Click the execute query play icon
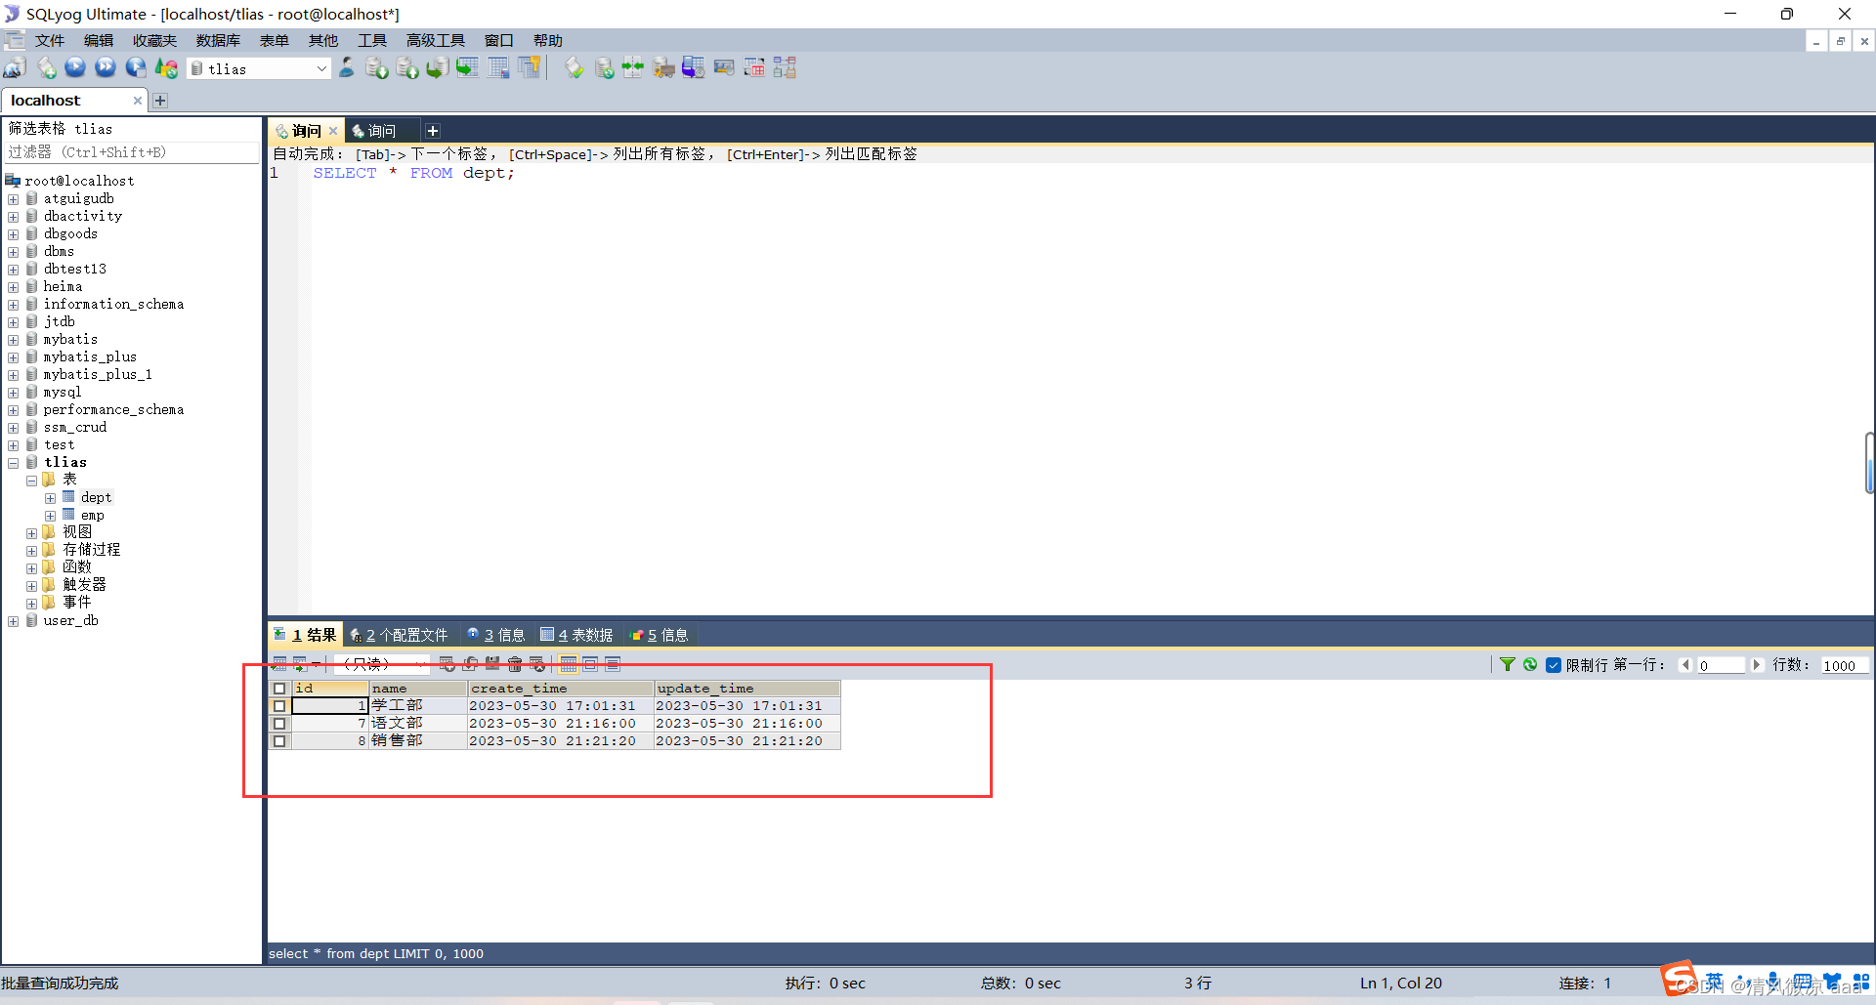This screenshot has width=1876, height=1005. tap(75, 68)
